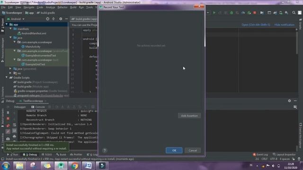
Task: Open the Refactor menu
Action: 62,8
